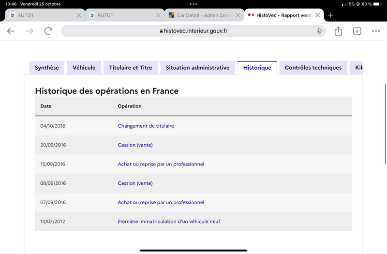Open the Véhicule tab
Screen dimensions: 387x254
click(84, 68)
